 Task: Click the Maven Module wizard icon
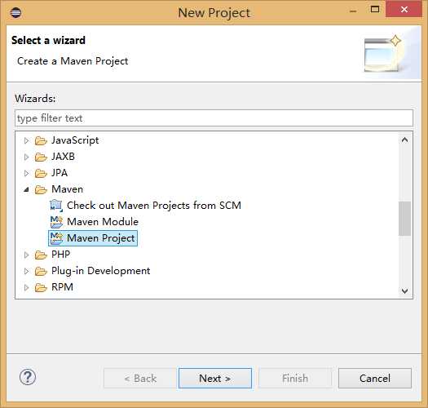click(56, 222)
